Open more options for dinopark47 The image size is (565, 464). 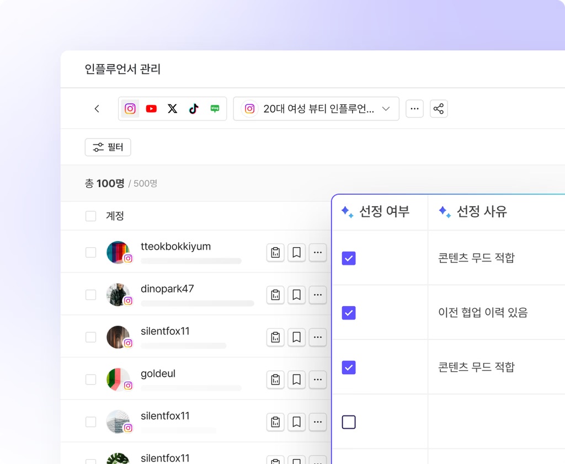317,295
